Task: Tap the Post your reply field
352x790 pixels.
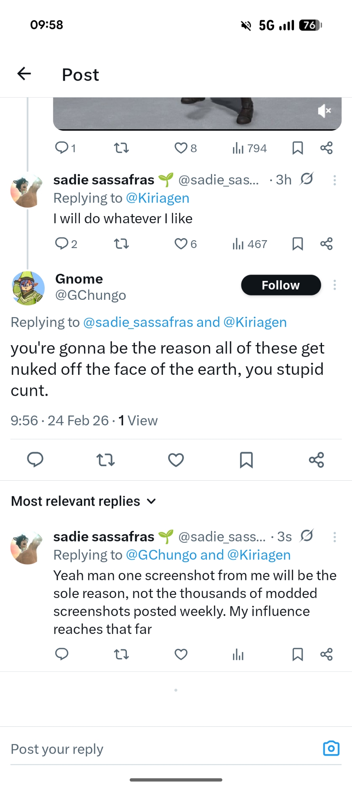Action: 158,749
